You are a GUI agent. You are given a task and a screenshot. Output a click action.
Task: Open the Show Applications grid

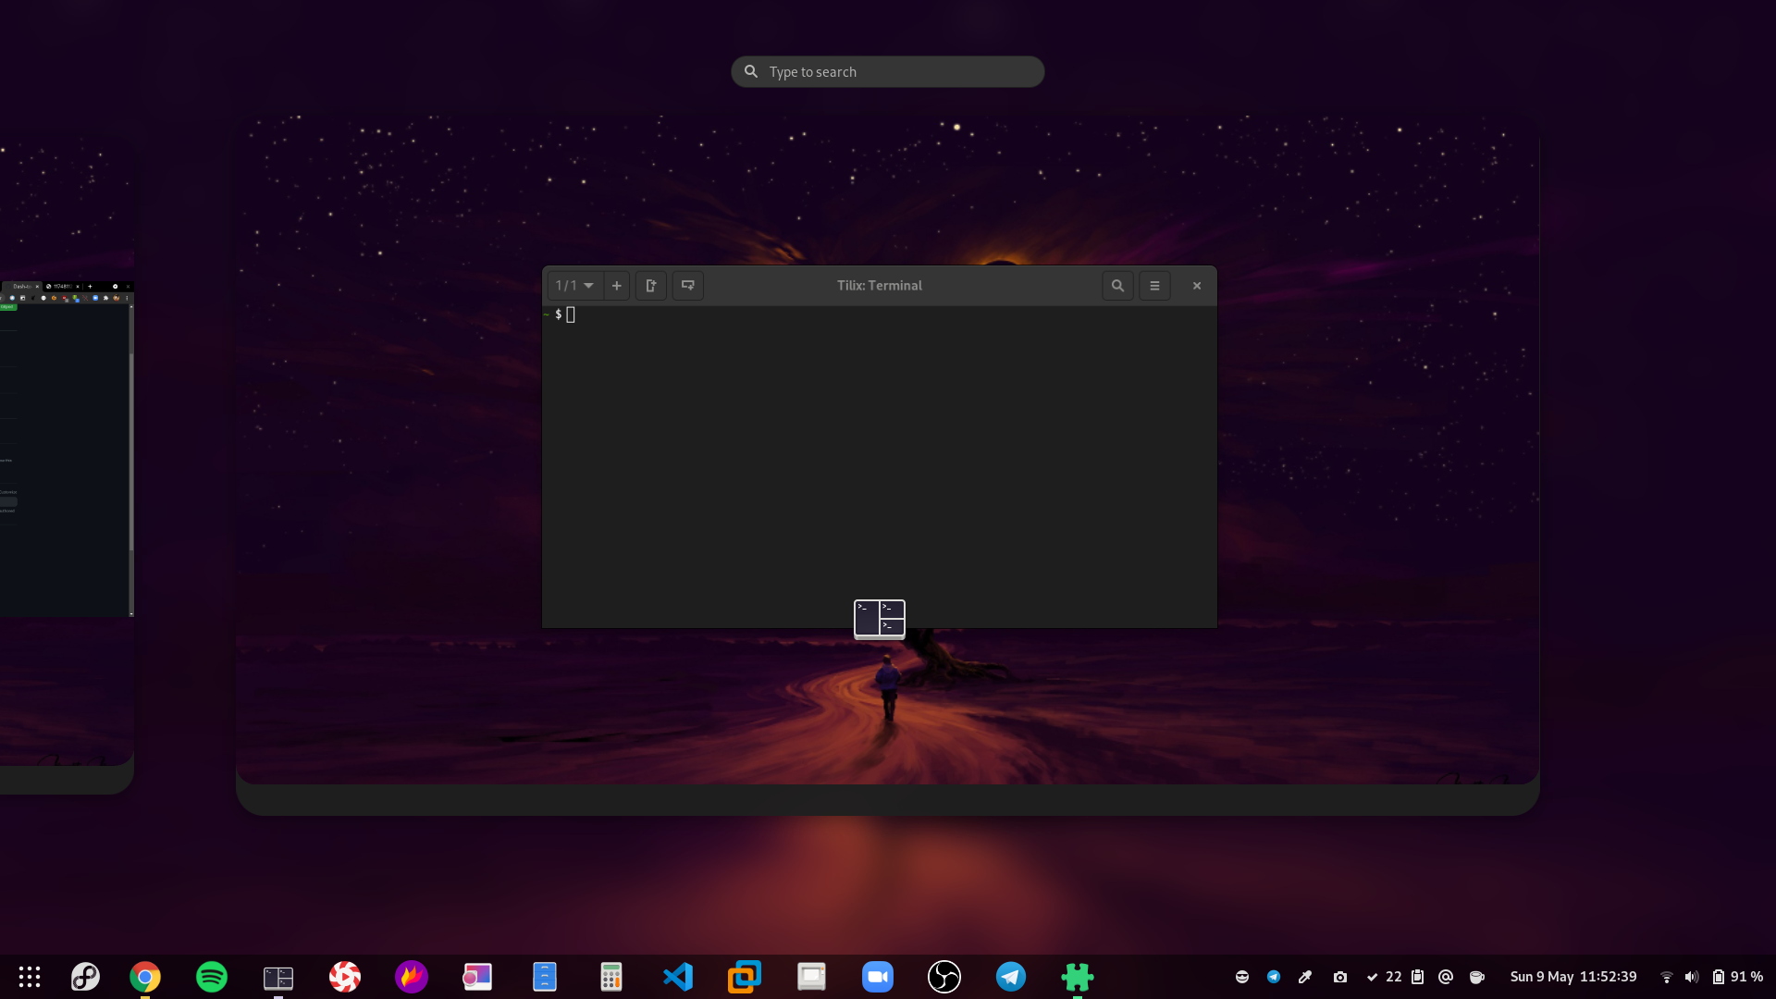coord(30,977)
